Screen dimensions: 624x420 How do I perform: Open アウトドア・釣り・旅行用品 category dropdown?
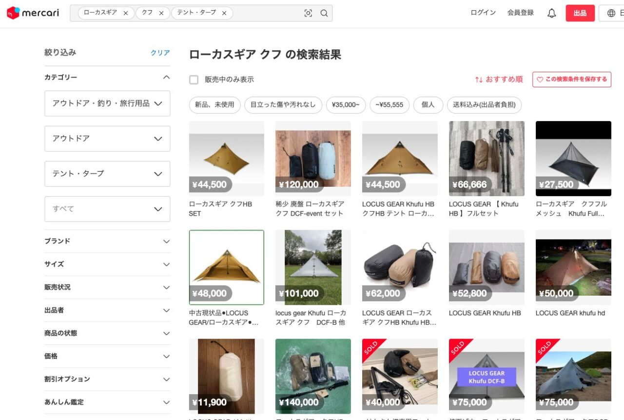coord(107,103)
